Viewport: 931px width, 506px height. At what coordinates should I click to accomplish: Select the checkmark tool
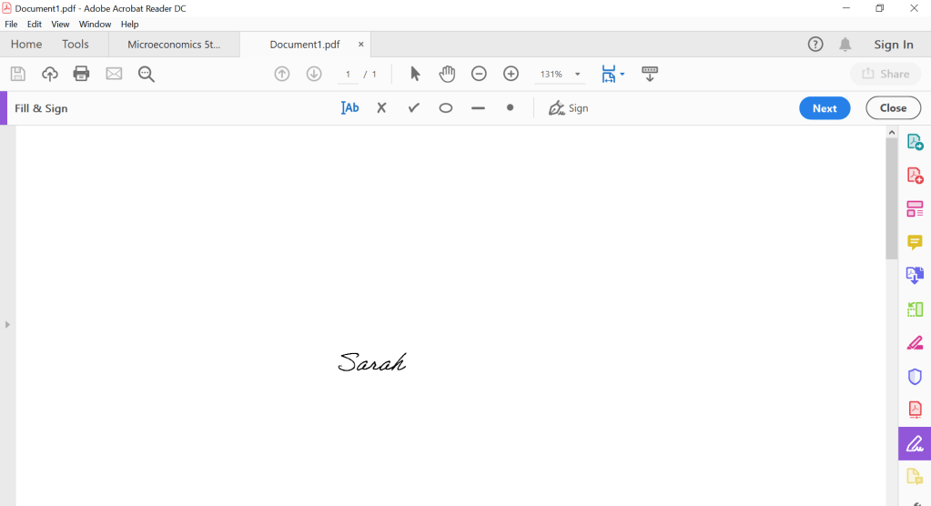[413, 108]
